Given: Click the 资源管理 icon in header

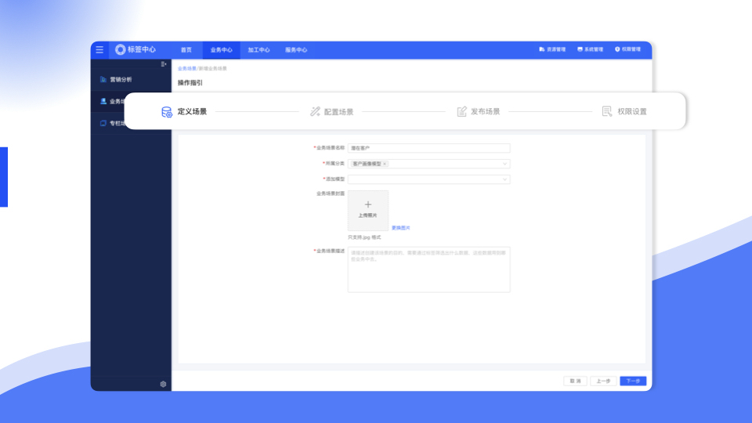Looking at the screenshot, I should (x=542, y=49).
